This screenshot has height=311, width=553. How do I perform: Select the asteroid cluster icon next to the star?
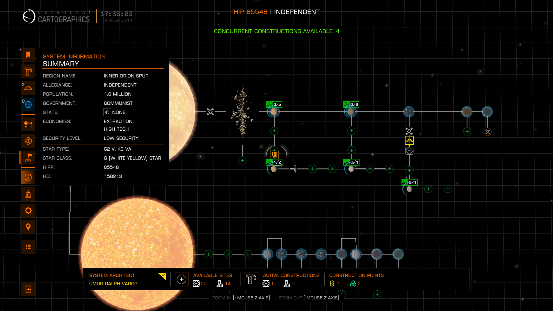coord(210,112)
